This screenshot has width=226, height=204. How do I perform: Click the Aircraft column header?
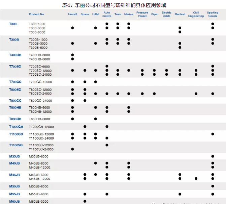click(72, 14)
